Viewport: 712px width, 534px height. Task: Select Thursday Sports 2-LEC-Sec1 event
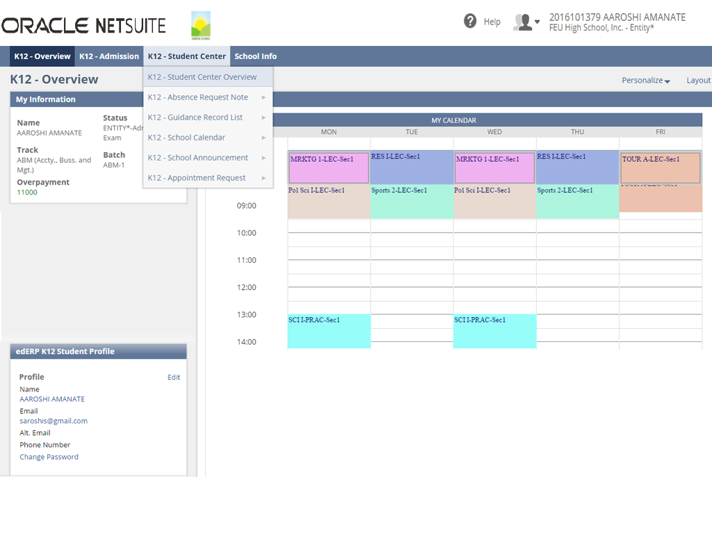(x=578, y=201)
